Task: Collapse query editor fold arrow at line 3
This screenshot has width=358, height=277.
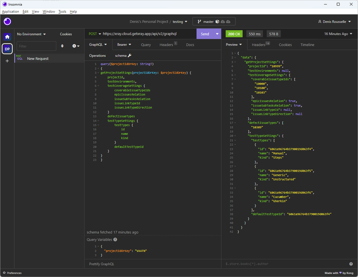Action: (x=99, y=73)
